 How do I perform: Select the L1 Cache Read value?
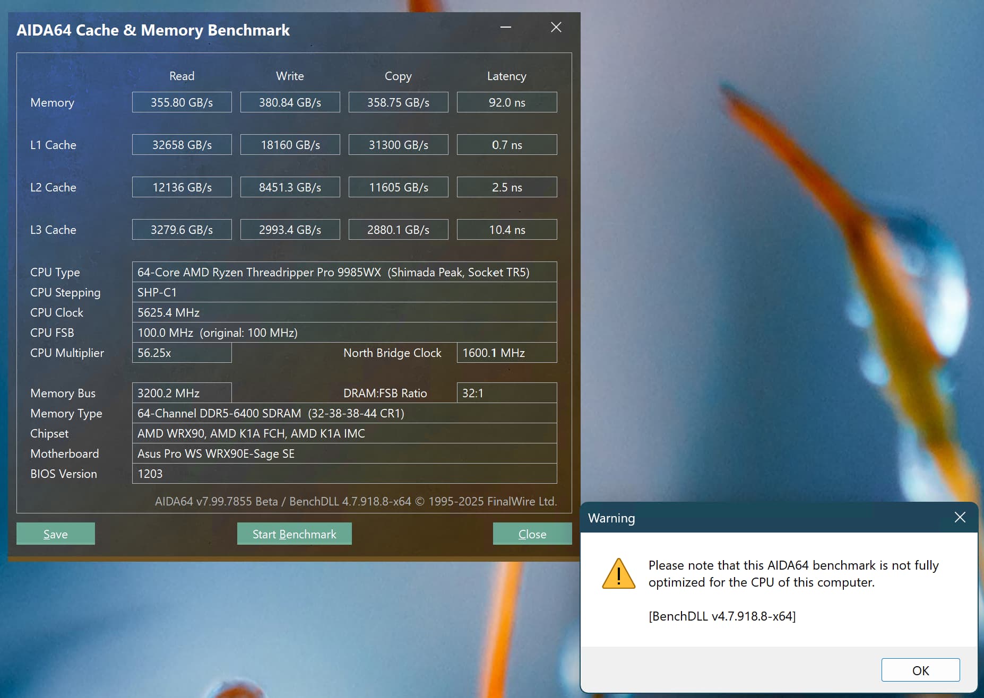coord(182,145)
